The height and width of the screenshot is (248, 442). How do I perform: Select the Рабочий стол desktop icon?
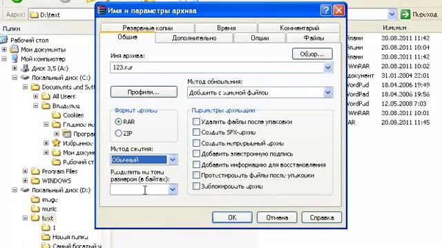(x=4, y=40)
